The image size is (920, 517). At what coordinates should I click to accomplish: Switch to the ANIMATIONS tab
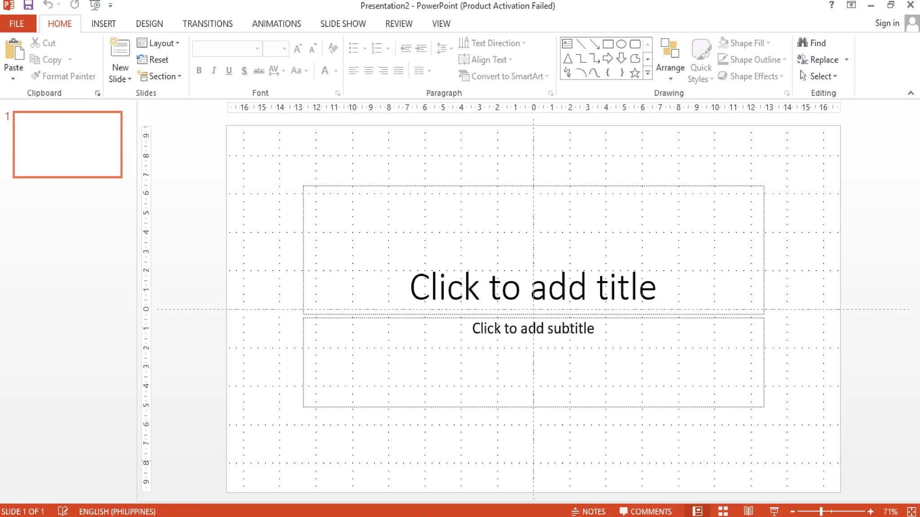coord(276,24)
